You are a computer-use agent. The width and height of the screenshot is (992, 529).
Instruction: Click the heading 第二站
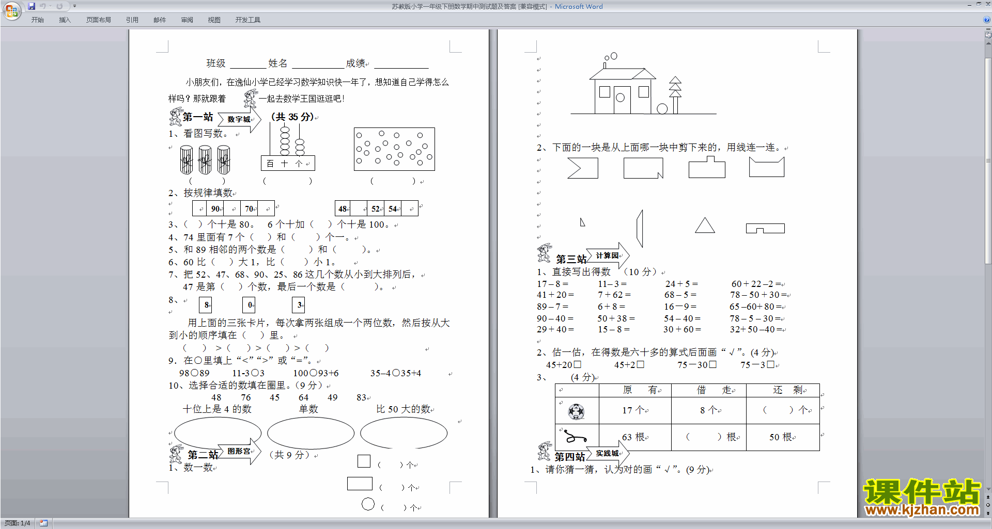[203, 455]
